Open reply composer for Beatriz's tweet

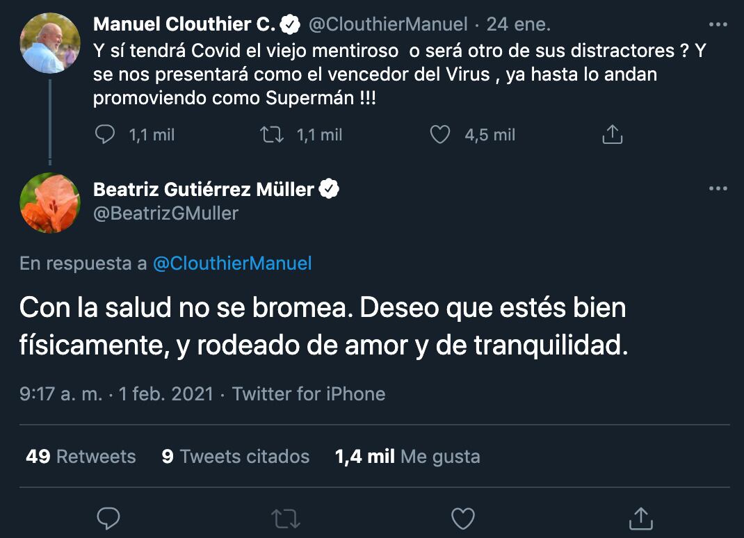tap(107, 518)
